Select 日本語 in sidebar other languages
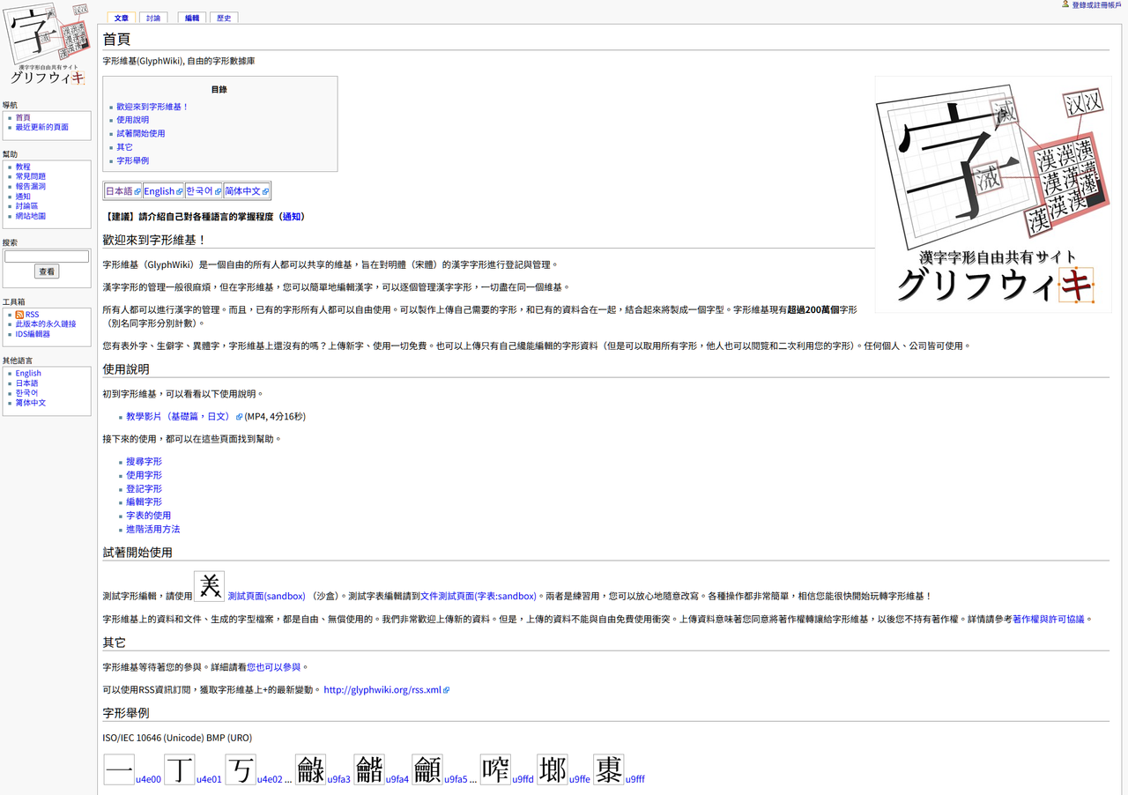Image resolution: width=1128 pixels, height=795 pixels. pyautogui.click(x=26, y=383)
